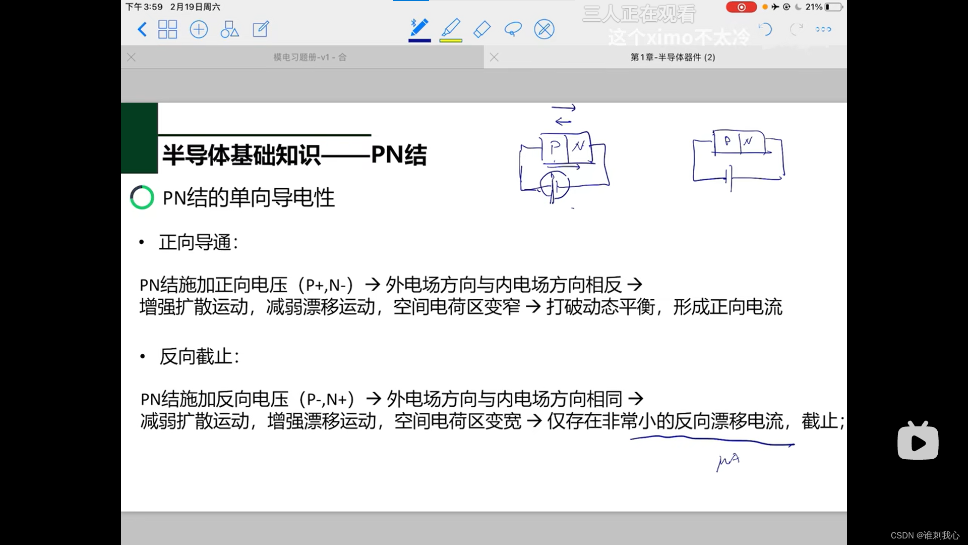Select the blue pen tool
The image size is (968, 545).
pos(419,28)
